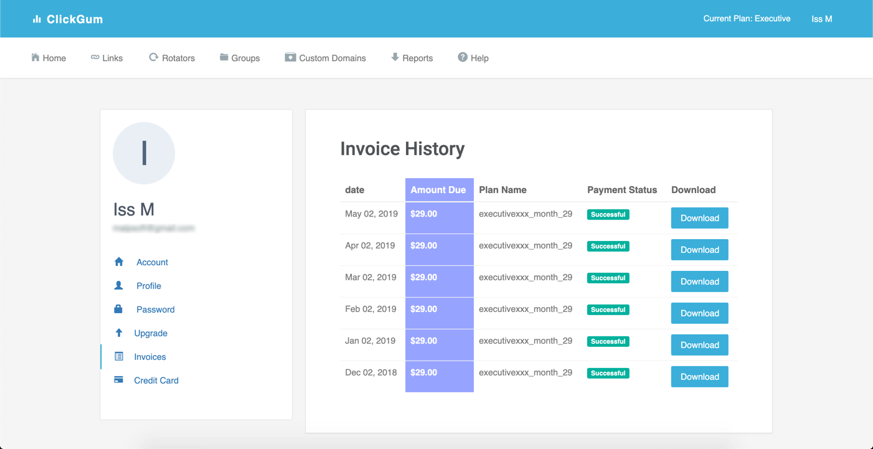This screenshot has width=873, height=449.
Task: Click executivexxx_month_29 in Dec 02 row
Action: point(526,372)
